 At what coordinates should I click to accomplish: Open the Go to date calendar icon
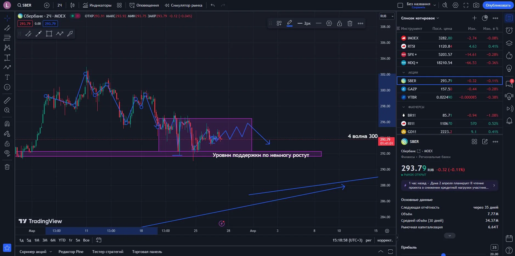pos(99,240)
